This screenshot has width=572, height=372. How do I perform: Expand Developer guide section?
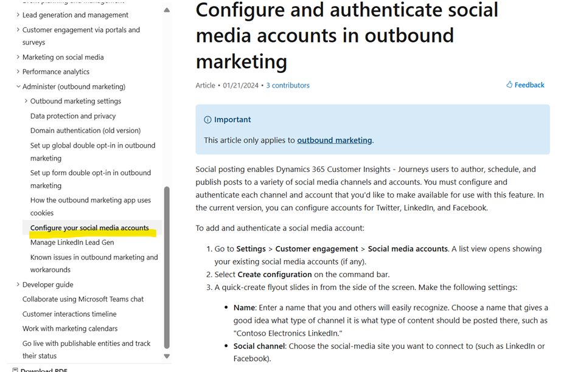pyautogui.click(x=18, y=284)
